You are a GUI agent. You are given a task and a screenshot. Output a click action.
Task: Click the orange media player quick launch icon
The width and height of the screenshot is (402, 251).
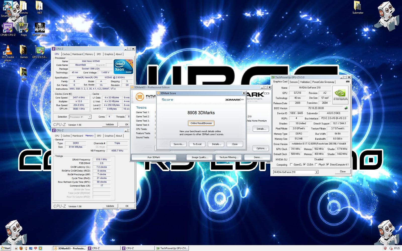[40, 248]
